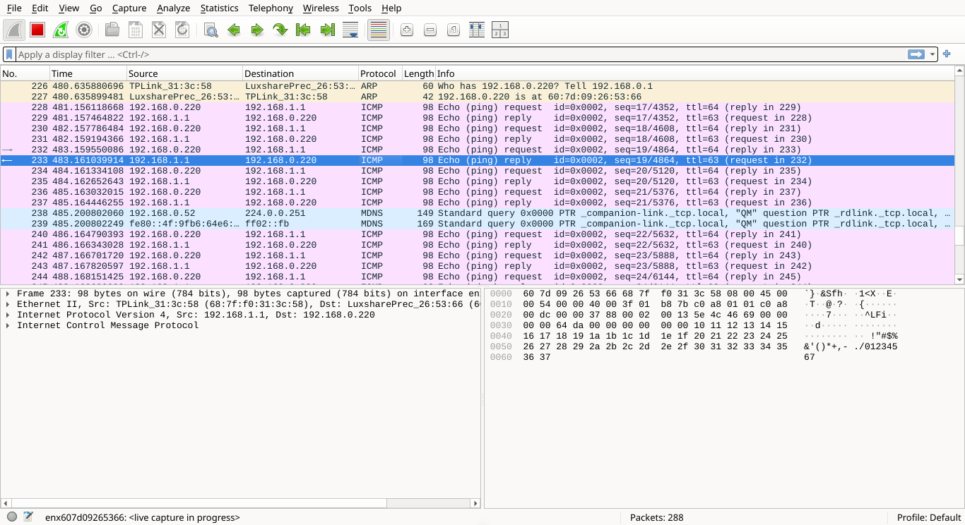Jump to the first packet
The height and width of the screenshot is (525, 965).
pyautogui.click(x=304, y=30)
